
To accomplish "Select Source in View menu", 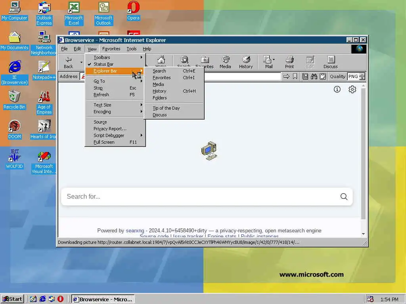I will point(115,122).
